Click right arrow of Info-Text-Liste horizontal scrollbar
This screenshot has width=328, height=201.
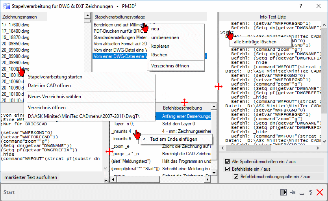pyautogui.click(x=318, y=148)
